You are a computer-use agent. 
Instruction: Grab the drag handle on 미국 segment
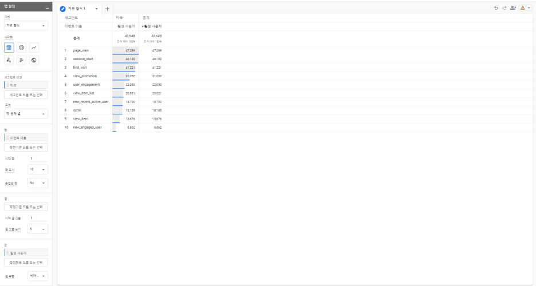7,85
